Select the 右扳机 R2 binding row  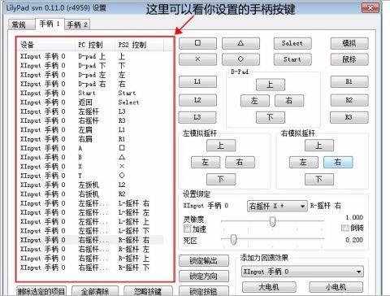pos(91,194)
